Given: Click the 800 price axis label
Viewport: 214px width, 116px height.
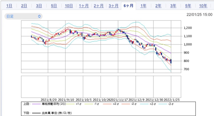Looking at the screenshot, I should point(186,61).
